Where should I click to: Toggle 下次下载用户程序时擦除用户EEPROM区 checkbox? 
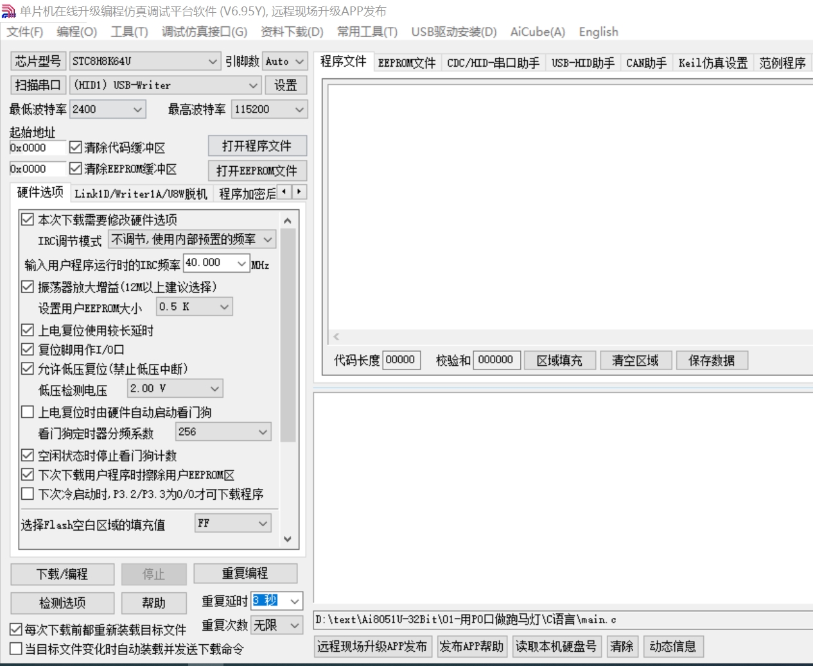28,475
